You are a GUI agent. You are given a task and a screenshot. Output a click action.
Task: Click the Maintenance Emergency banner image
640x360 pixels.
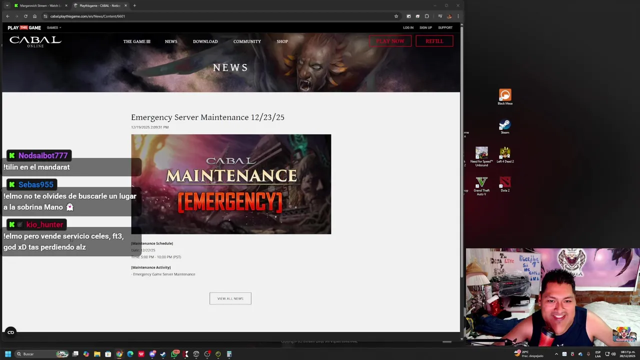[x=231, y=184]
